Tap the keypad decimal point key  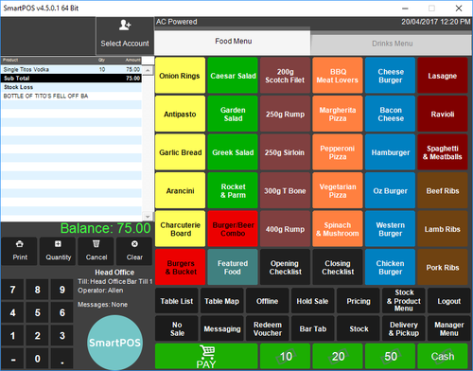coord(62,359)
